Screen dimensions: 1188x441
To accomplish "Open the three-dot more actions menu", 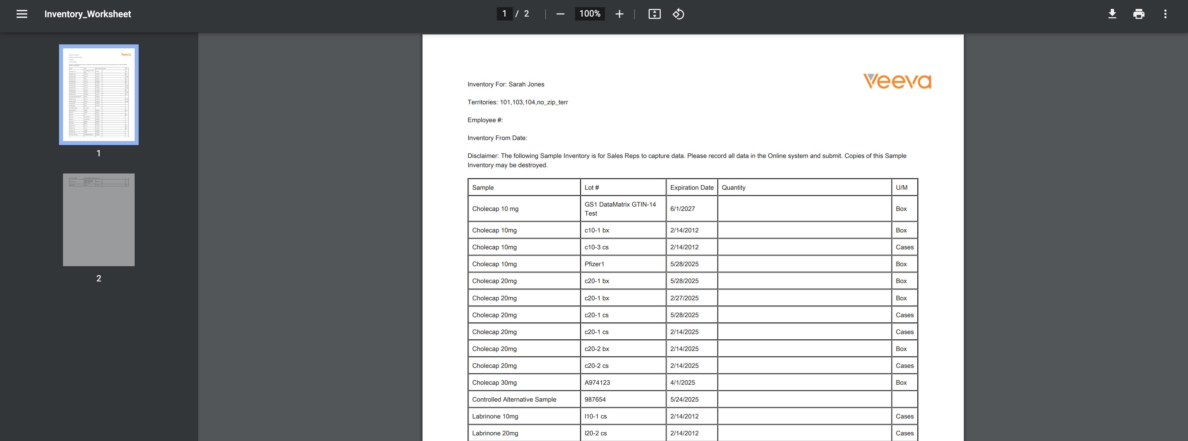I will pyautogui.click(x=1165, y=14).
